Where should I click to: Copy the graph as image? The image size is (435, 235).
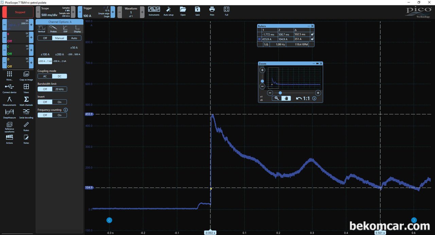[x=26, y=76]
